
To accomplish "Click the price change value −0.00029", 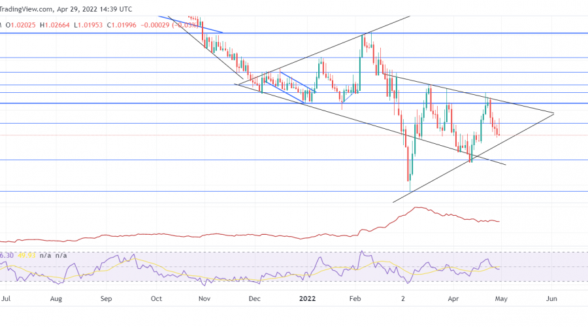I will [x=156, y=25].
